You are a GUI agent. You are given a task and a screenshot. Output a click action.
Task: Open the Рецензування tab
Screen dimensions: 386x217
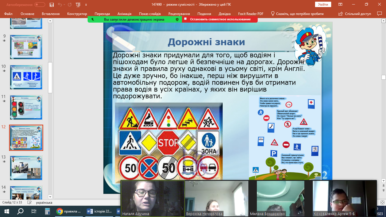(x=179, y=14)
